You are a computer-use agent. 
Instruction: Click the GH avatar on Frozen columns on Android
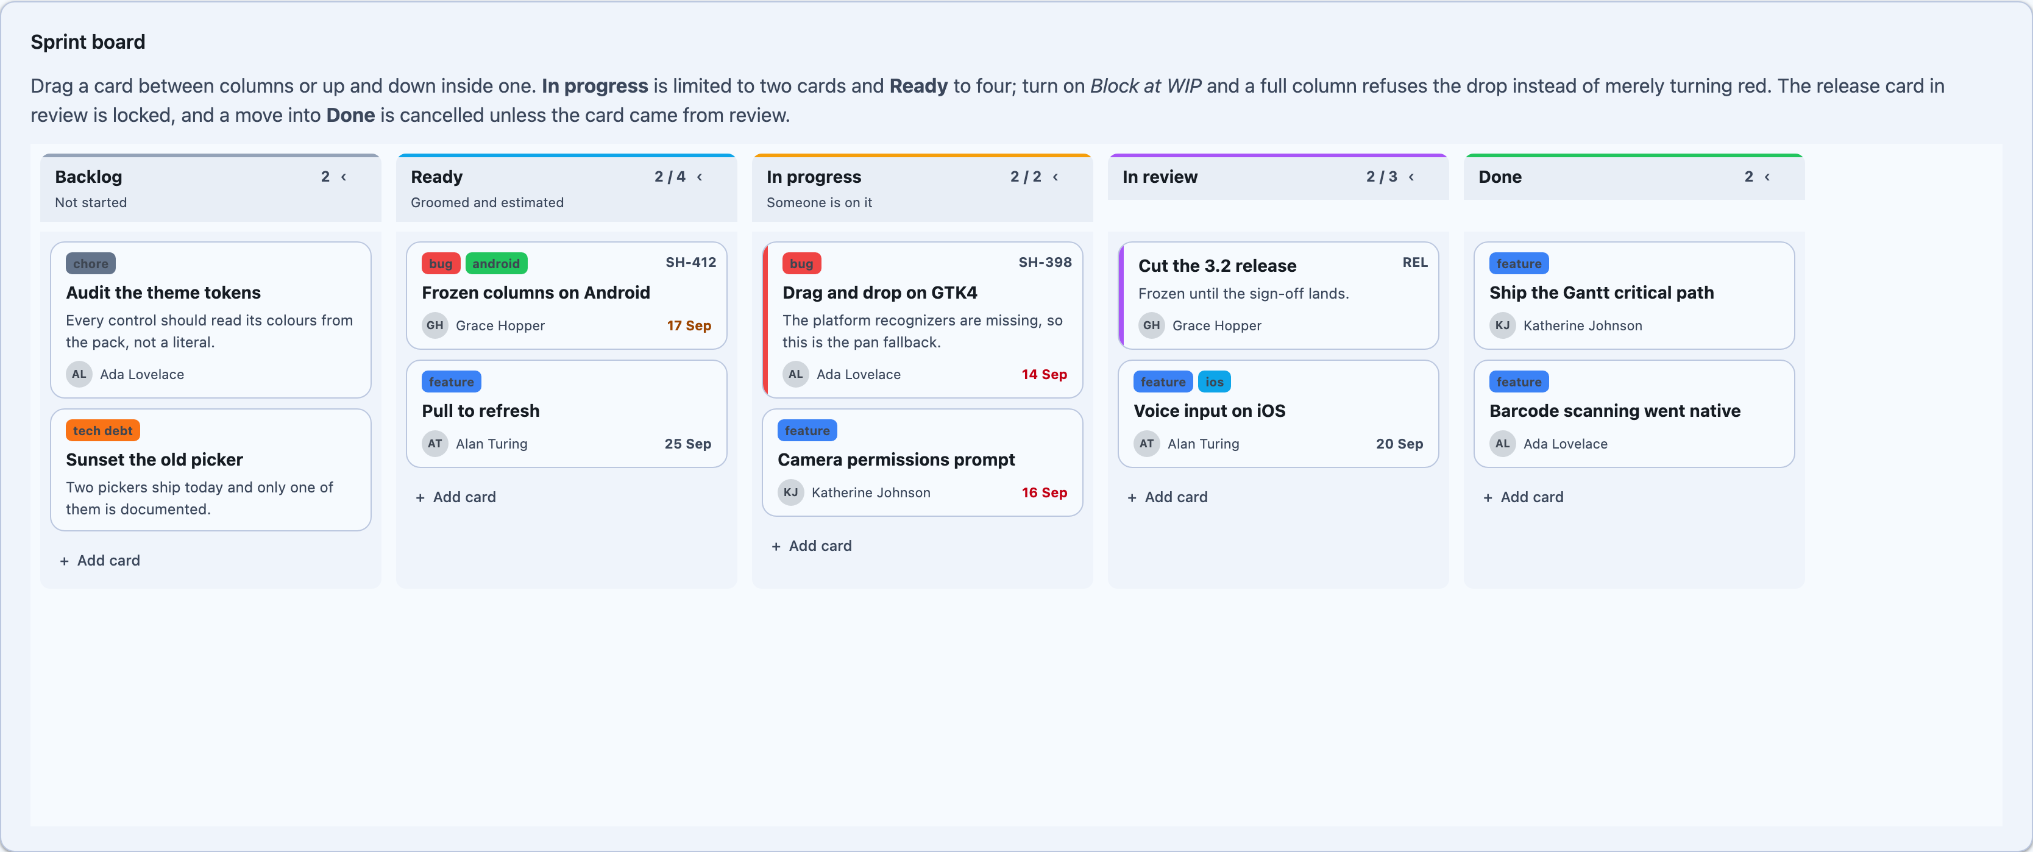[435, 325]
